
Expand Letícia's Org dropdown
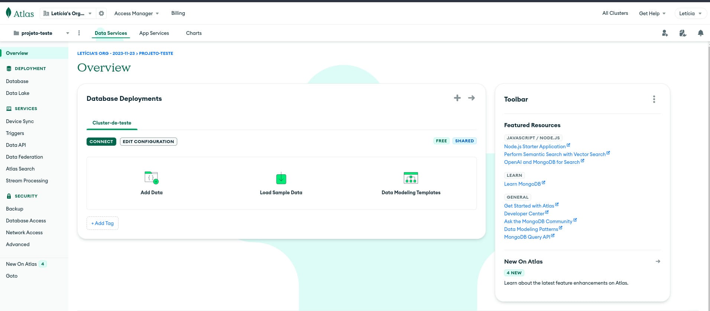coord(90,13)
